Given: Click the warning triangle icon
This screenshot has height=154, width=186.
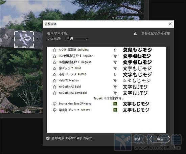Looking at the screenshot, I should 135,34.
